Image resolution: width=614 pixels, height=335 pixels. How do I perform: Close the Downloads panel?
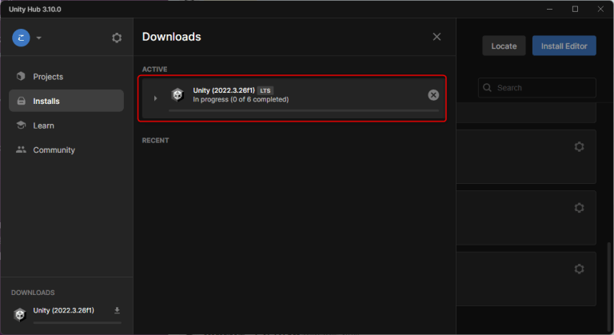pyautogui.click(x=437, y=37)
